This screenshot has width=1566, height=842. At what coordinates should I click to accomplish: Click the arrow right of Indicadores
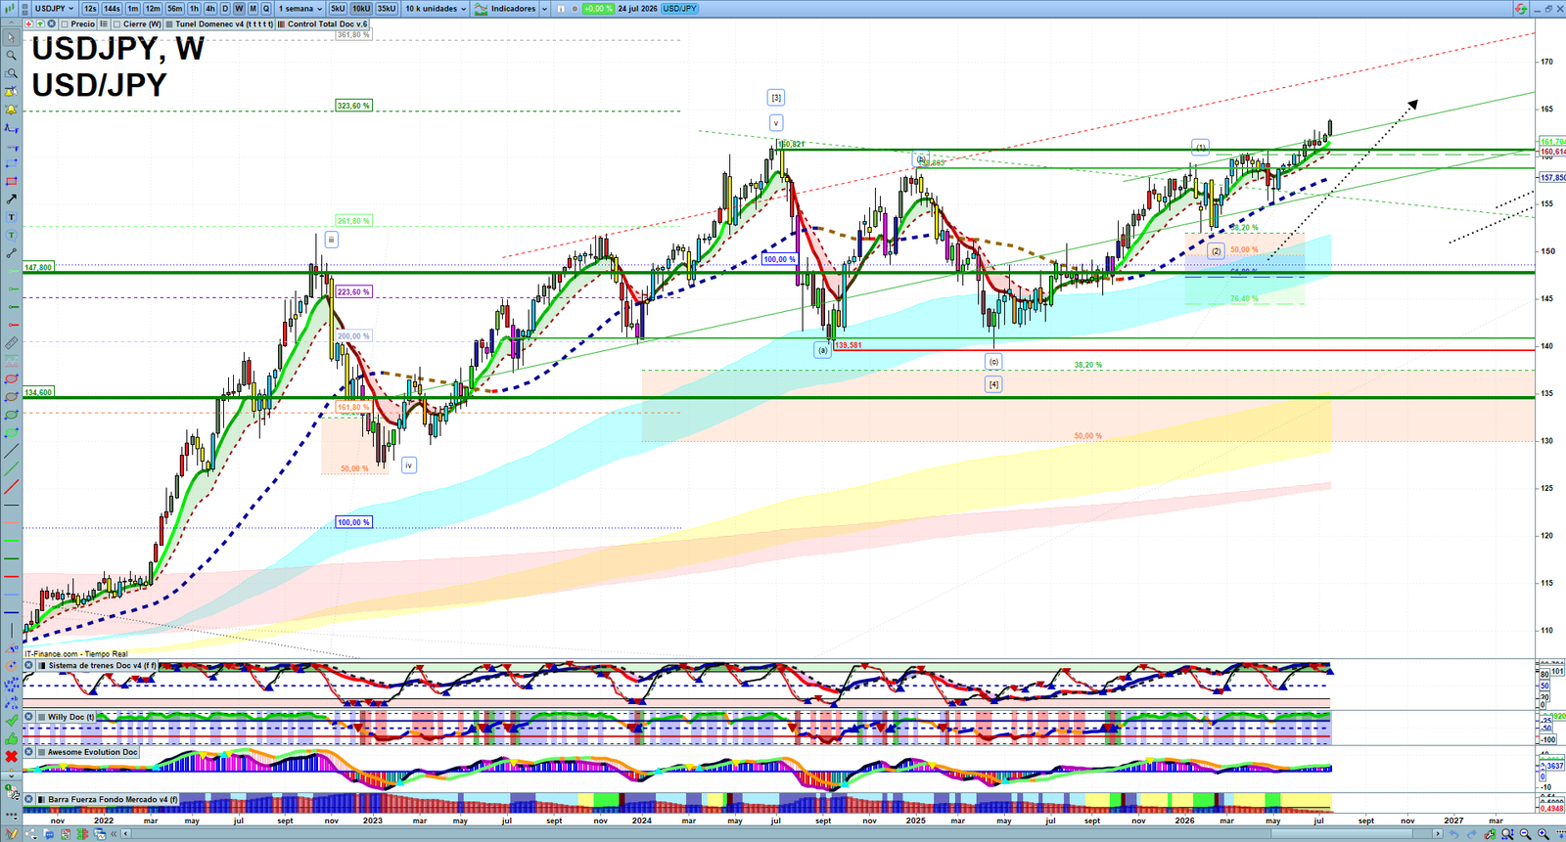coord(544,9)
